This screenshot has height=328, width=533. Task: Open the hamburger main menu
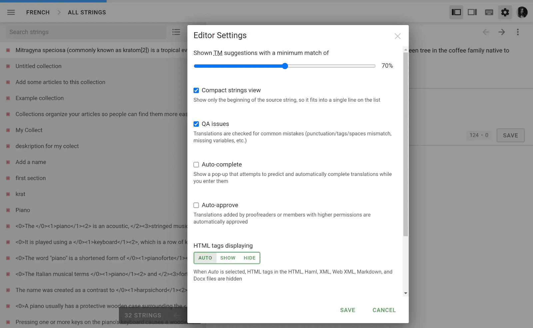[11, 12]
